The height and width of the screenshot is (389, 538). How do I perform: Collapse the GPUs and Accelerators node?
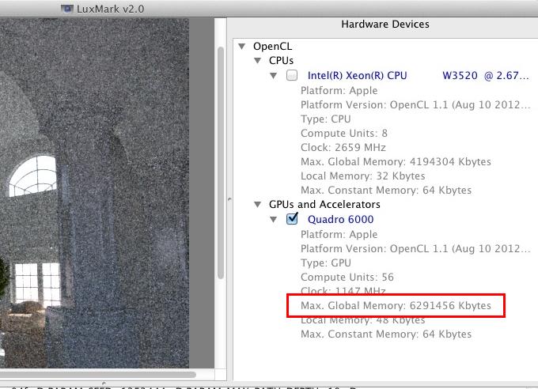tap(258, 205)
